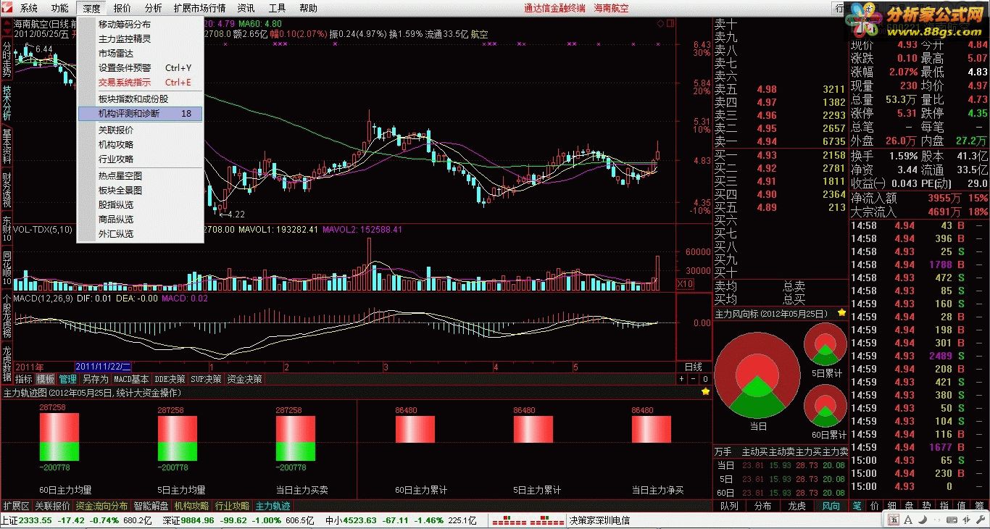990x529 pixels.
Task: Switch to 笔 tick list tab
Action: coord(857,507)
